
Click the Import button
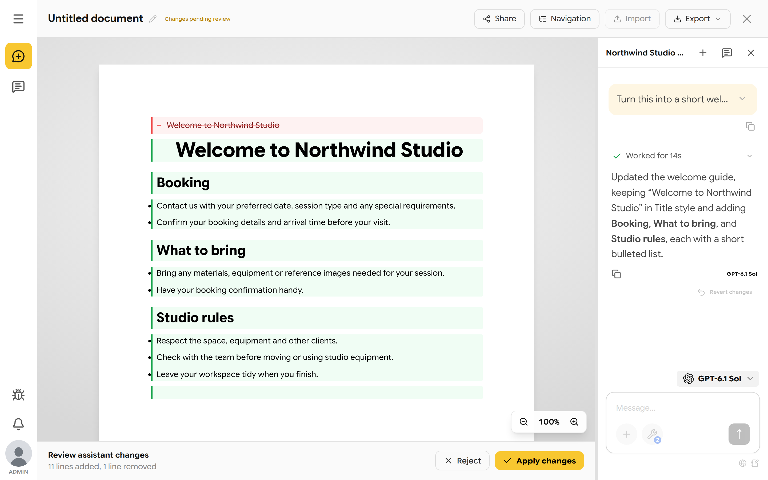click(632, 19)
